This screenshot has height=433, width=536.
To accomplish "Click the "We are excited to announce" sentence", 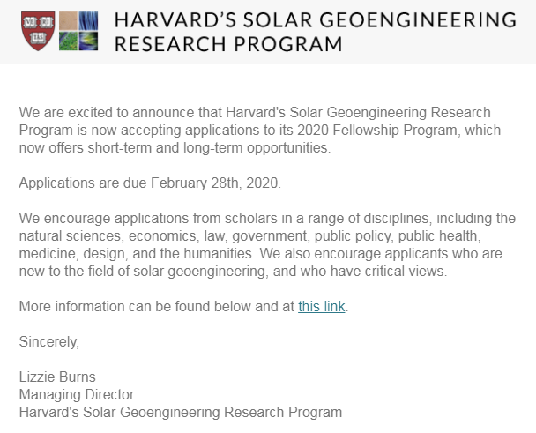I will 106,113.
